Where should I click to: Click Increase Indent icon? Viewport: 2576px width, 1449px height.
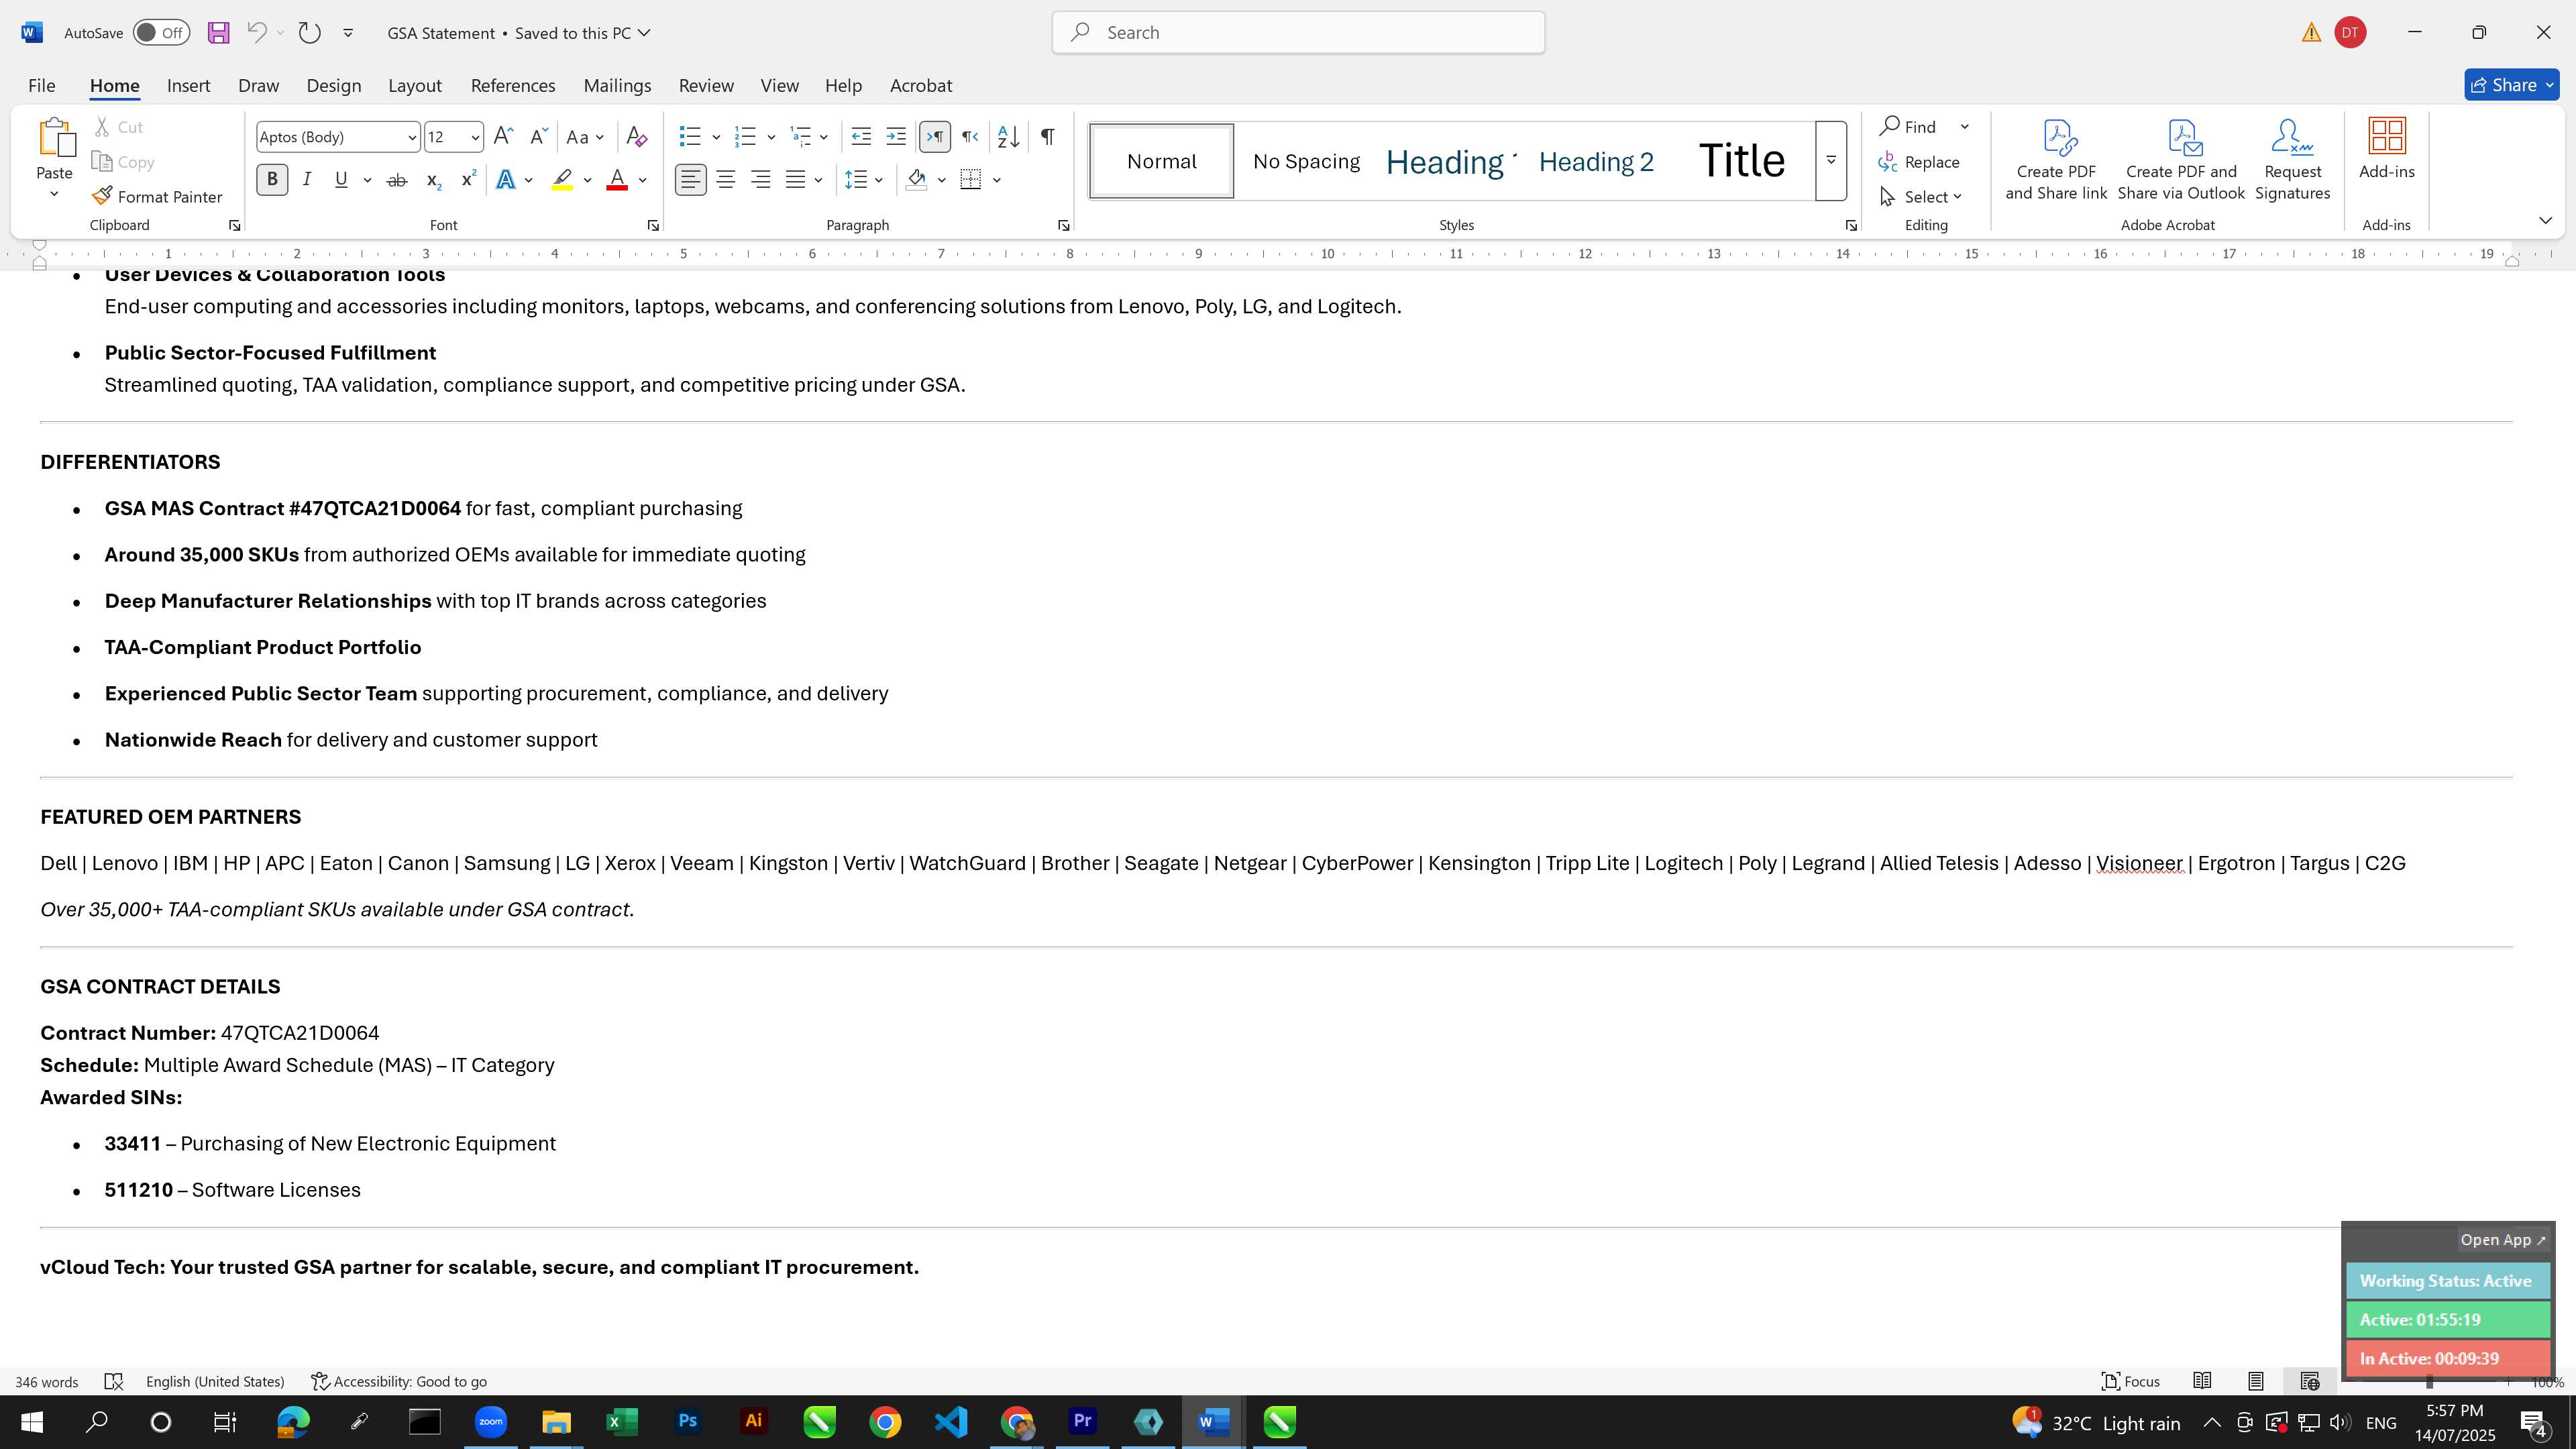[x=896, y=137]
